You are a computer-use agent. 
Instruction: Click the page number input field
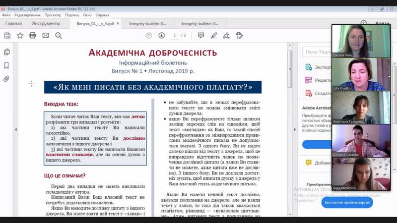[x=175, y=35]
